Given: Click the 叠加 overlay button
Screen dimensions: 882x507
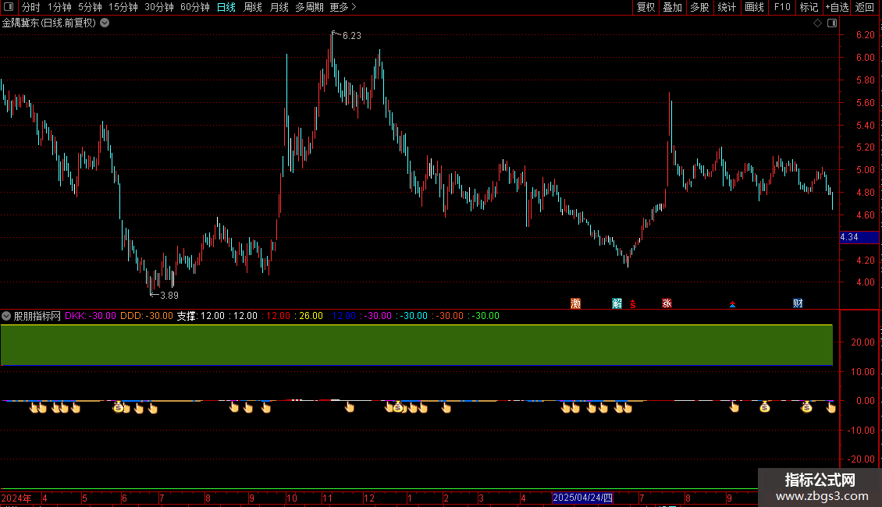Looking at the screenshot, I should 672,7.
